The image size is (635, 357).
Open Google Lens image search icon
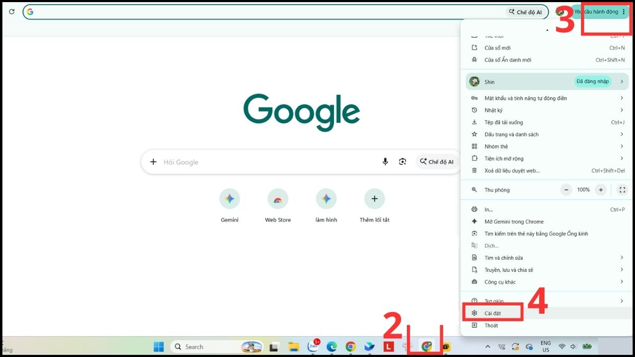[403, 162]
